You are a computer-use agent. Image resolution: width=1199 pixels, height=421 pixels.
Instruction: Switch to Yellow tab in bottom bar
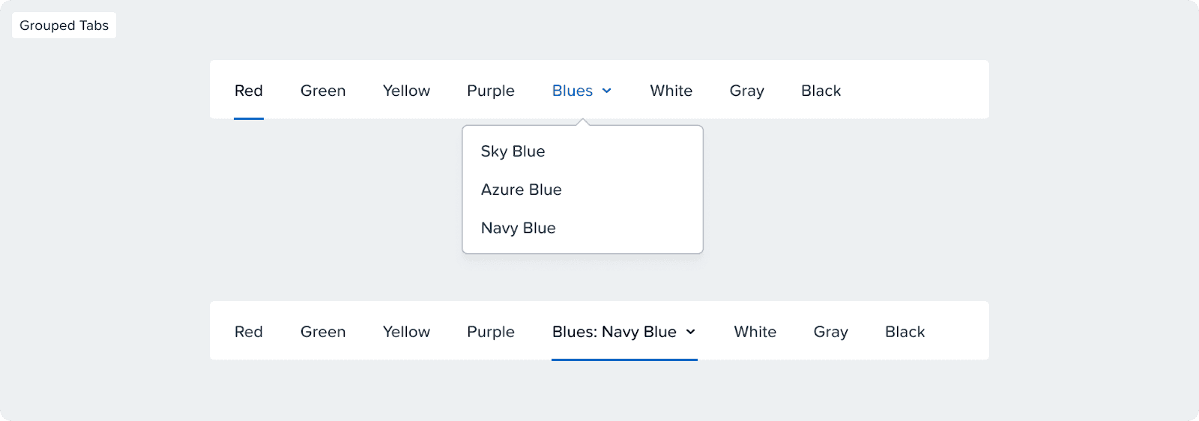coord(406,332)
